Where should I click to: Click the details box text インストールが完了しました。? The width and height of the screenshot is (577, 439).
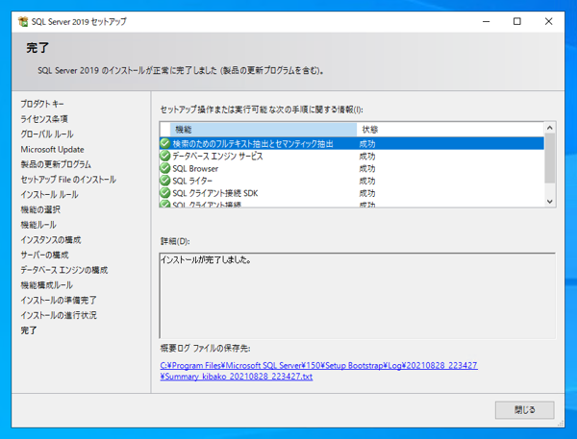[206, 259]
